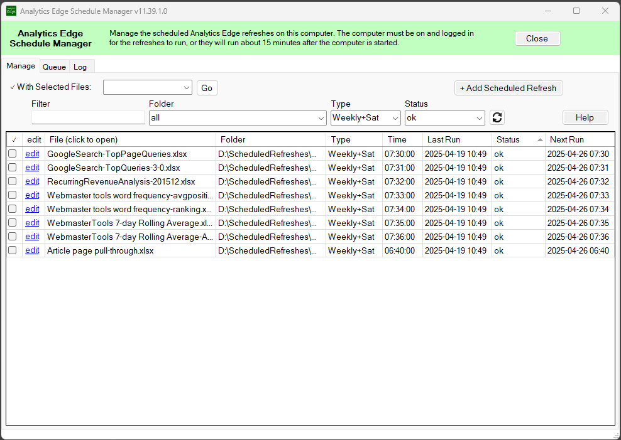621x440 pixels.
Task: Open Webmaster tools word frequency-ranking file
Action: (x=129, y=209)
